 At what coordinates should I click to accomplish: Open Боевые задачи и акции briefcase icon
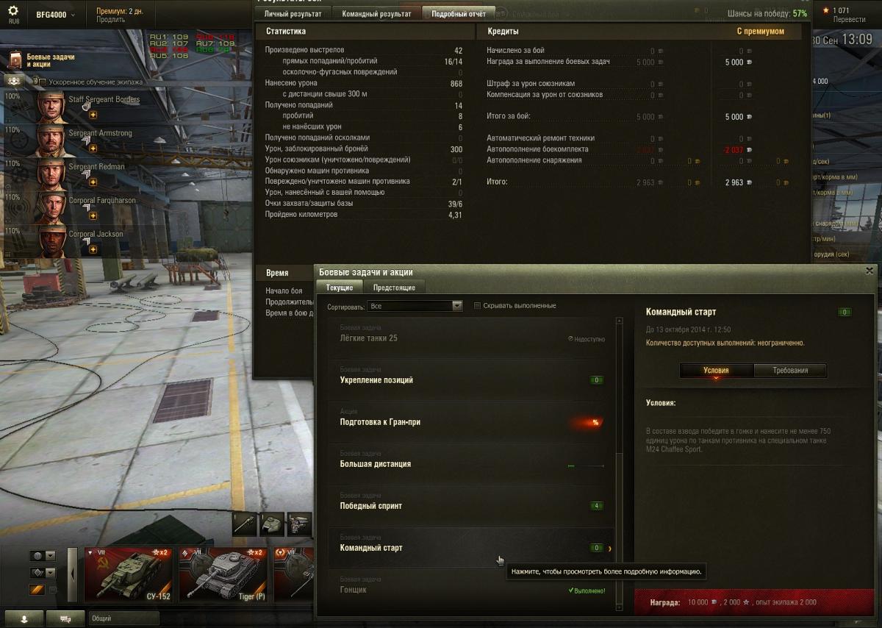coord(15,60)
